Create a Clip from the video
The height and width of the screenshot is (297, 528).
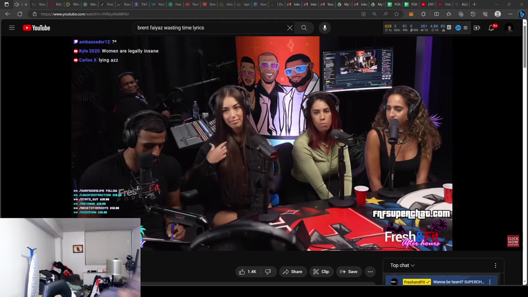click(321, 271)
